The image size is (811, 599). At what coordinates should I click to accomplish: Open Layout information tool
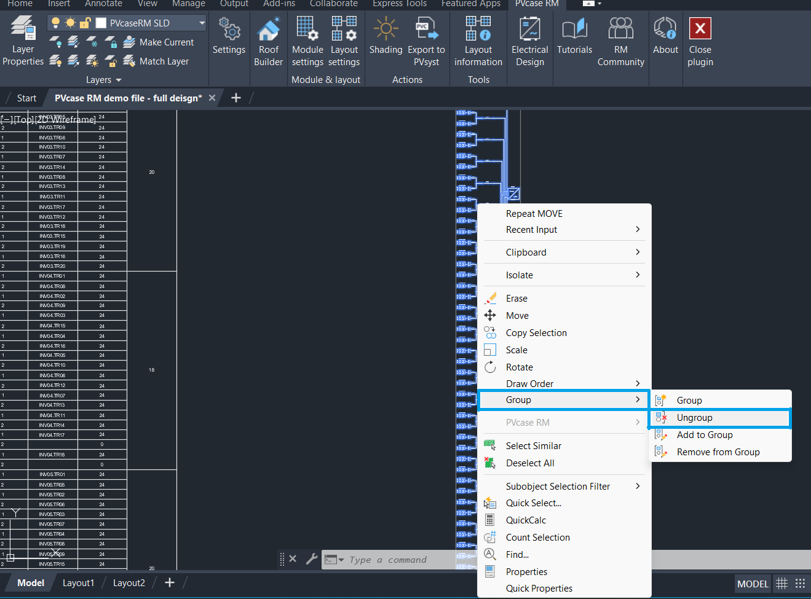tap(478, 41)
